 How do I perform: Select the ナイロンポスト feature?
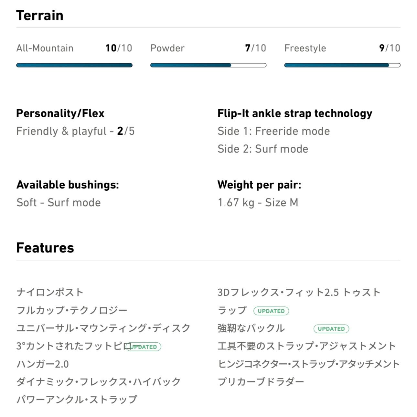click(50, 292)
